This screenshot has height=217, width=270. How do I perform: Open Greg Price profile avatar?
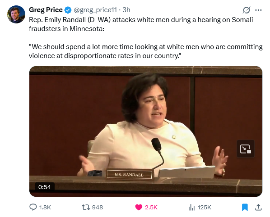click(16, 14)
